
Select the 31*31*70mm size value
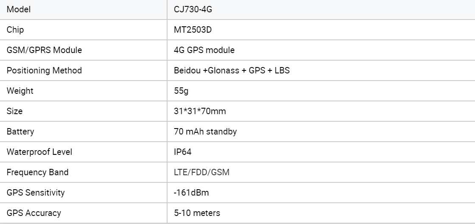point(200,111)
